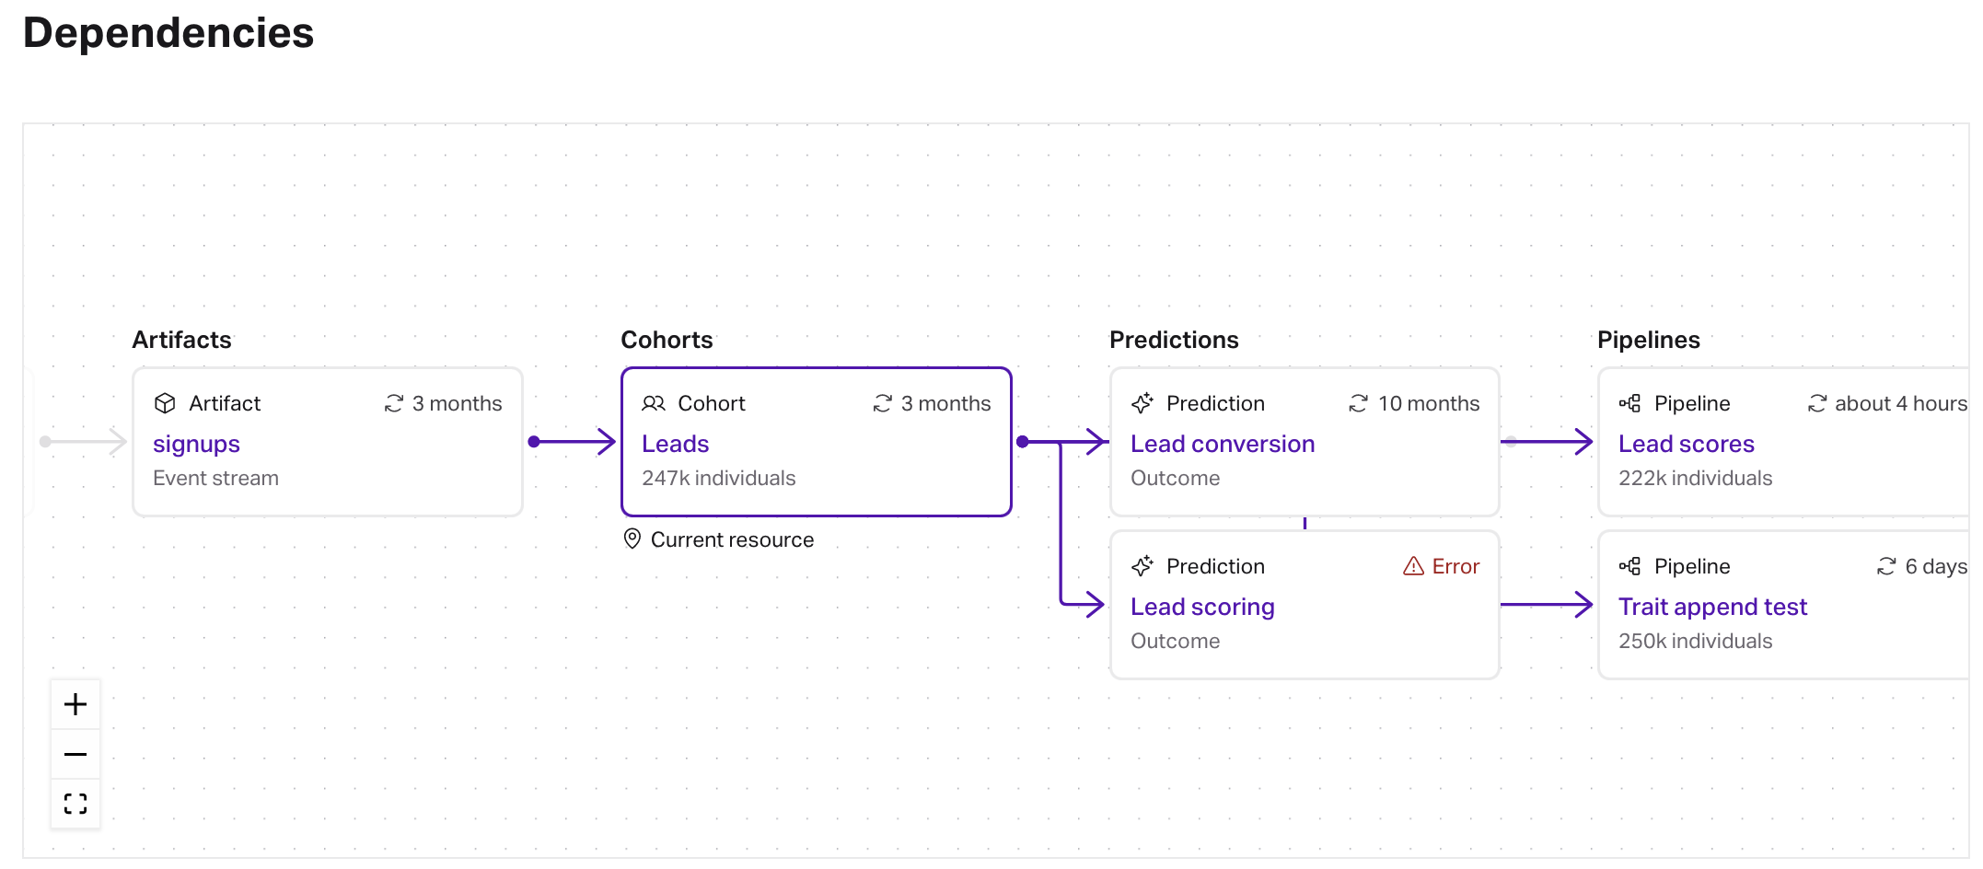Click the Lead scores pipeline icon
Viewport: 1983px width, 869px height.
[1630, 403]
